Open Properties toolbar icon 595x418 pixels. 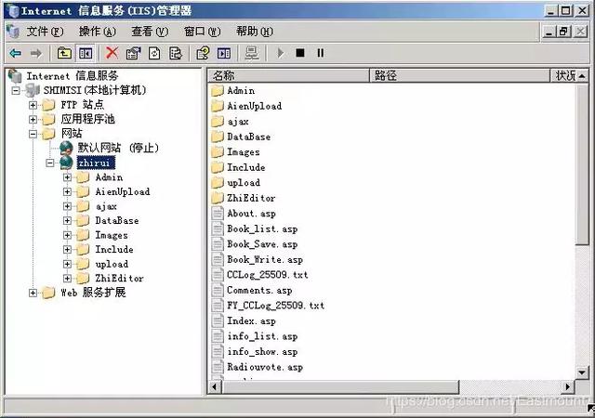[x=133, y=53]
